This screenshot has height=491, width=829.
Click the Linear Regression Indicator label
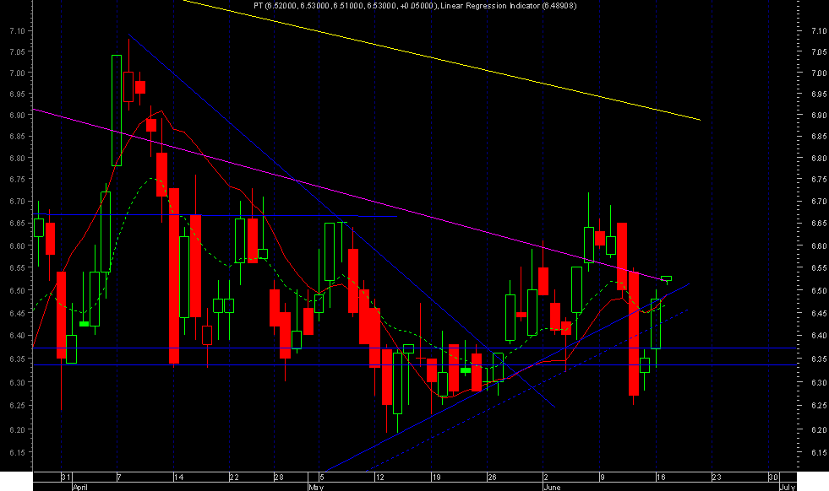509,6
